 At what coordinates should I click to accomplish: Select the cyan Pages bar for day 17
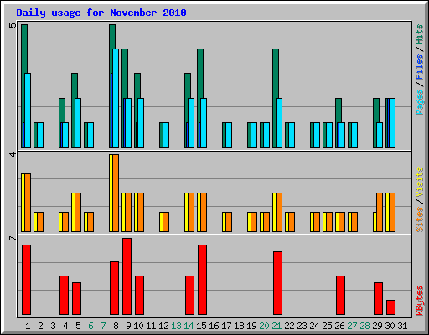pyautogui.click(x=229, y=135)
